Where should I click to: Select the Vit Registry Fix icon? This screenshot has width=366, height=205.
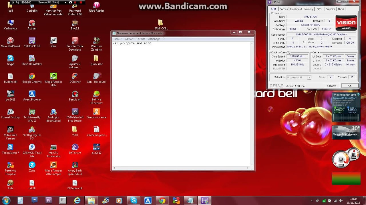click(x=32, y=133)
